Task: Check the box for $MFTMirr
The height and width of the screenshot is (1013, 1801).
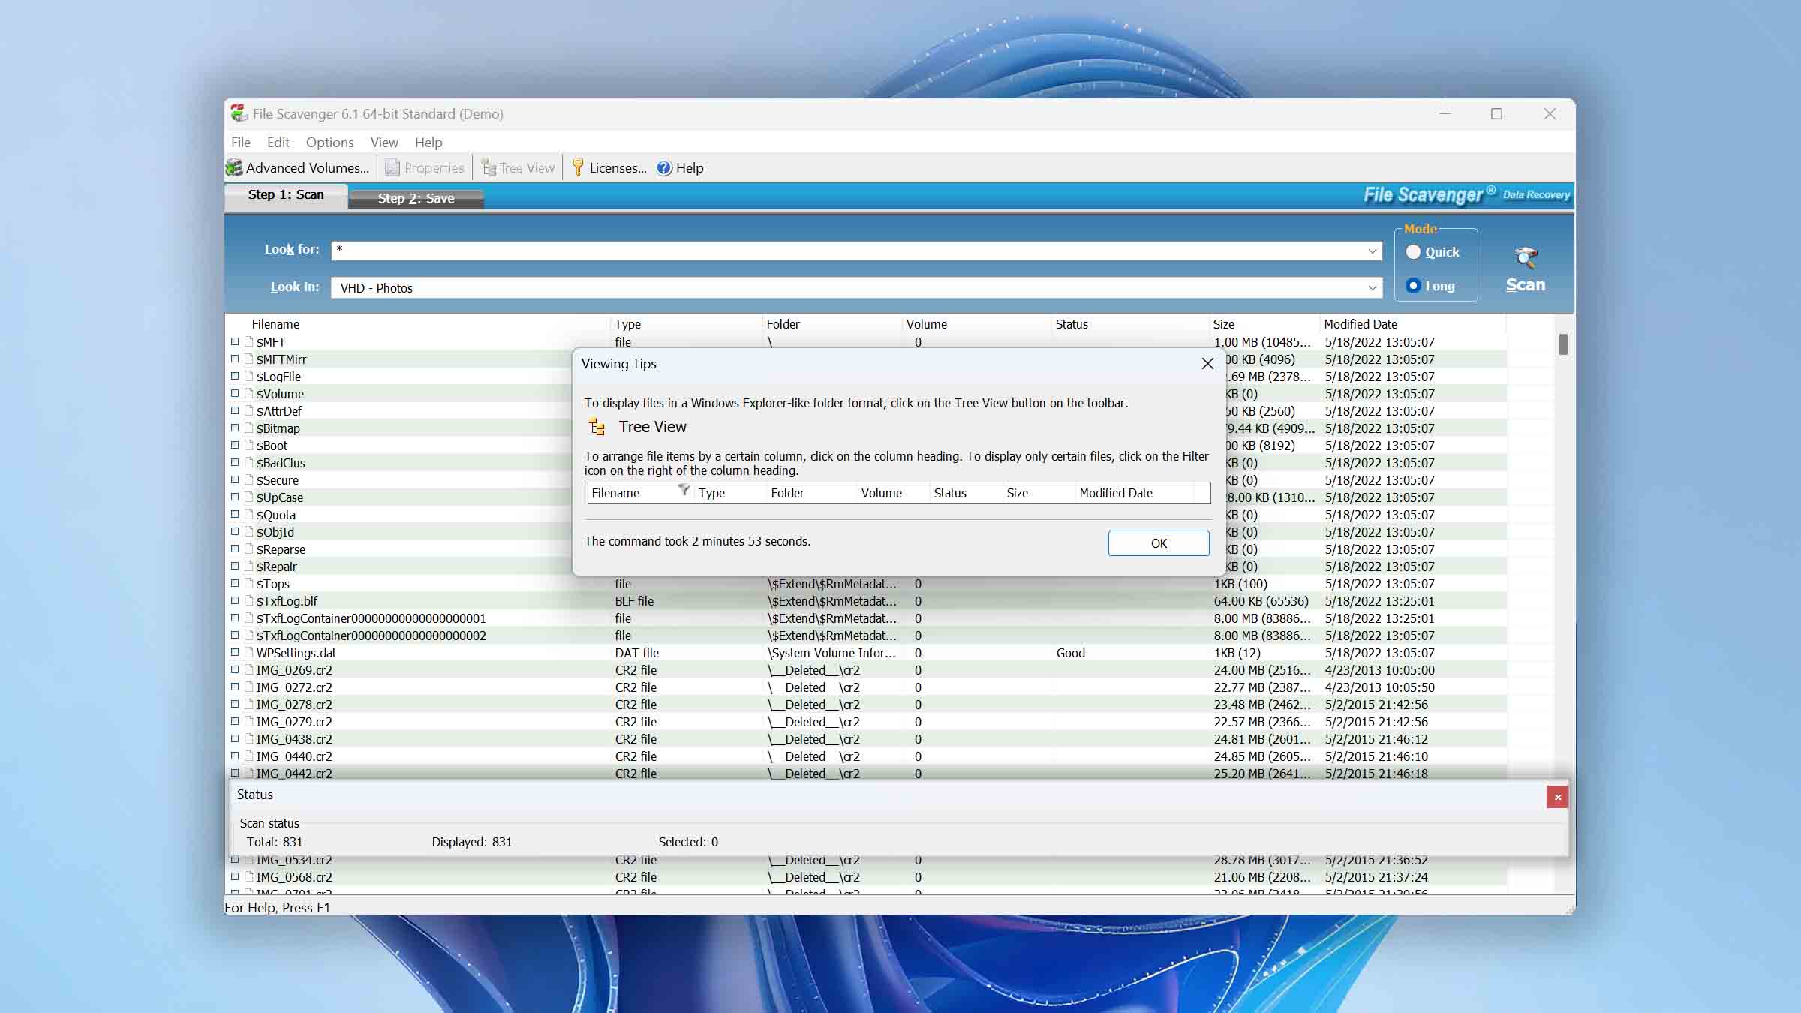Action: click(235, 359)
